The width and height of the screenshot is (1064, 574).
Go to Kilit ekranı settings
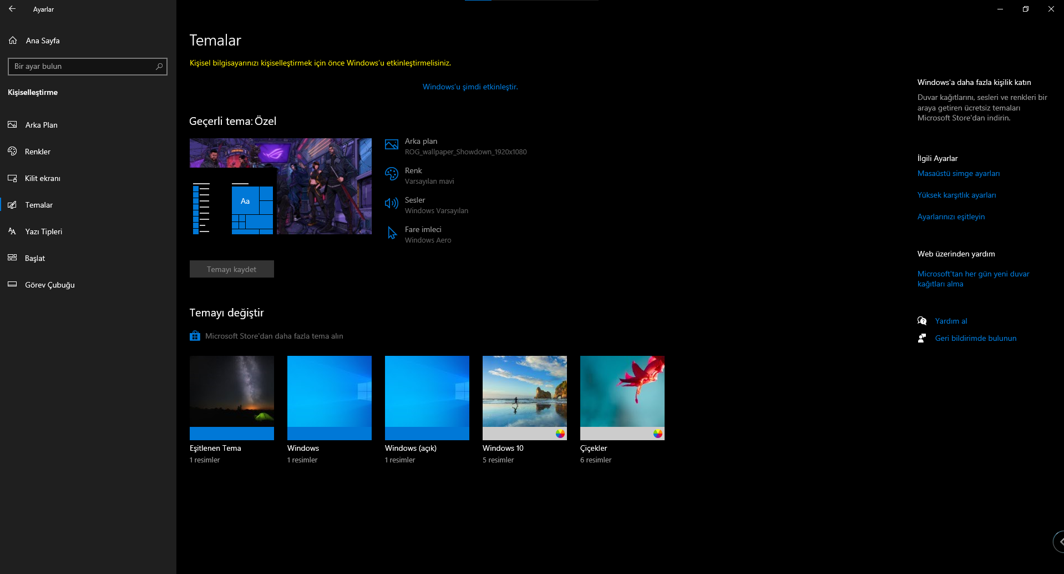coord(88,178)
